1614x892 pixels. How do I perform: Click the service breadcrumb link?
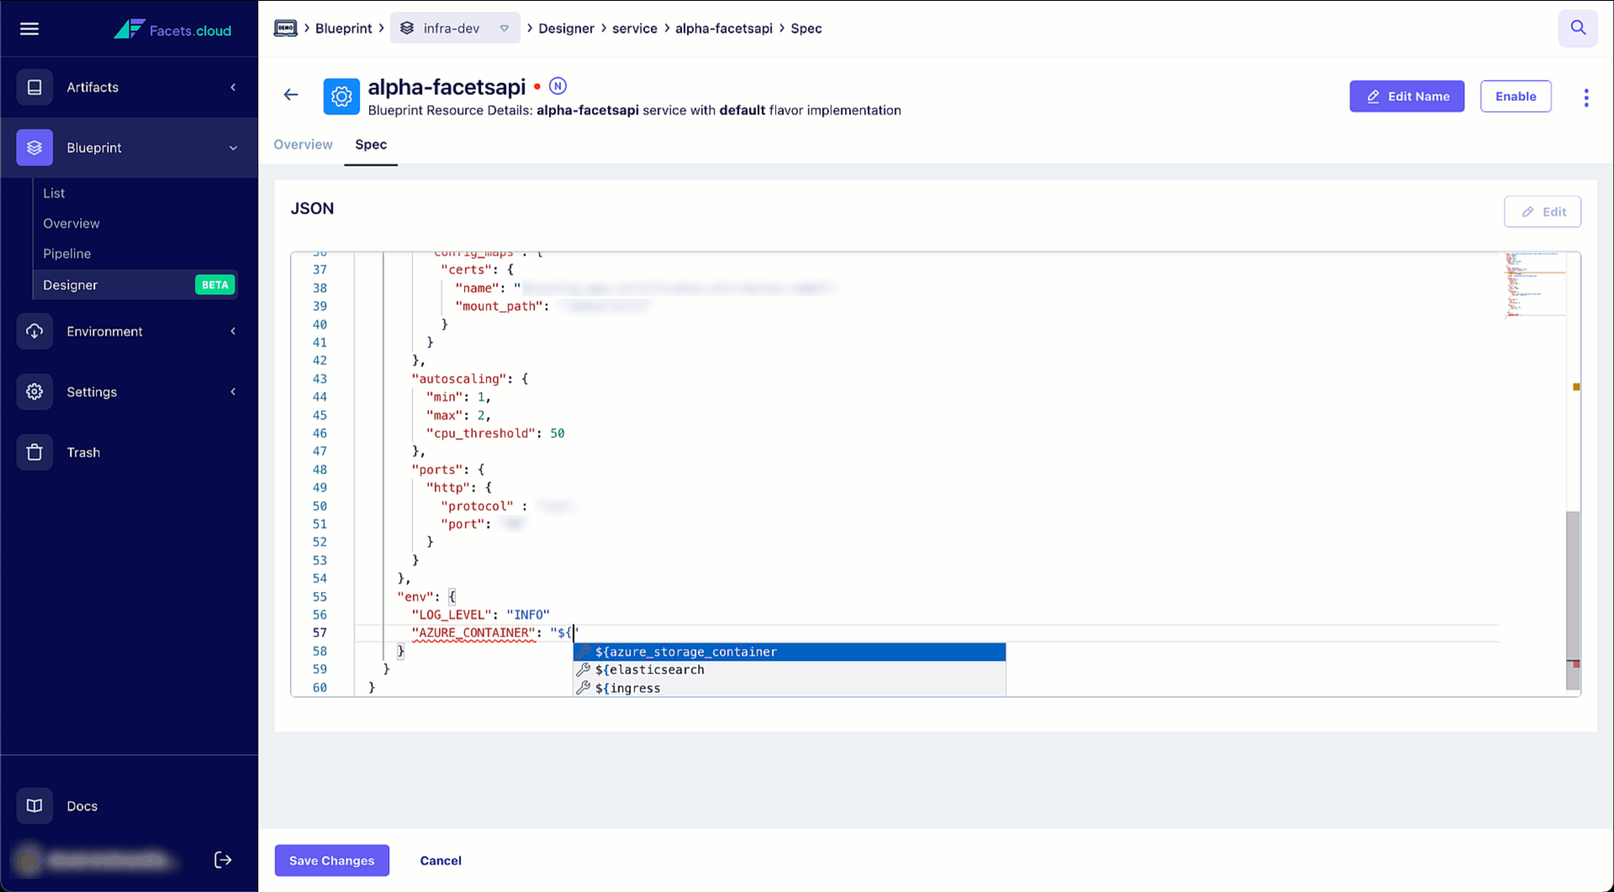pyautogui.click(x=635, y=29)
